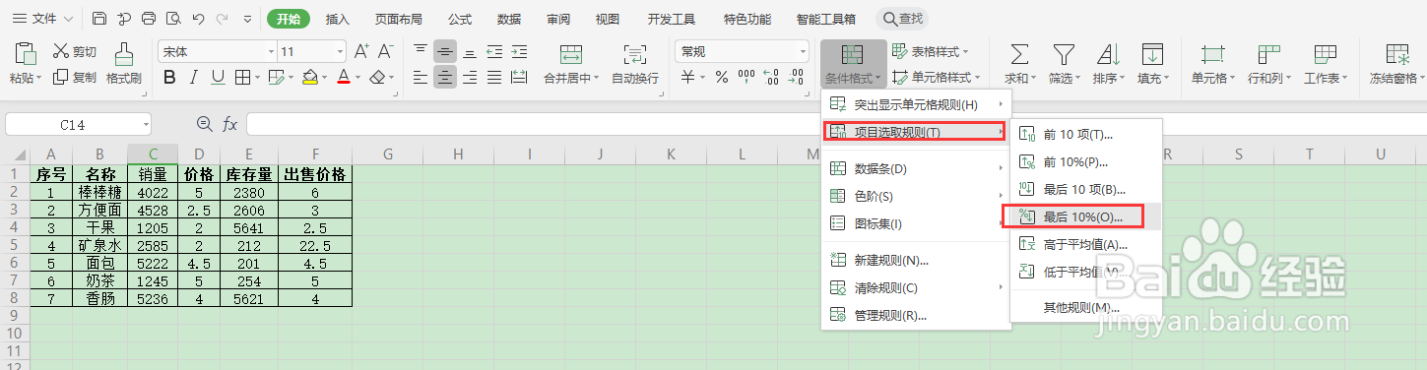This screenshot has height=370, width=1427.
Task: Click the Paste (粘贴) clipboard icon
Action: 27,53
